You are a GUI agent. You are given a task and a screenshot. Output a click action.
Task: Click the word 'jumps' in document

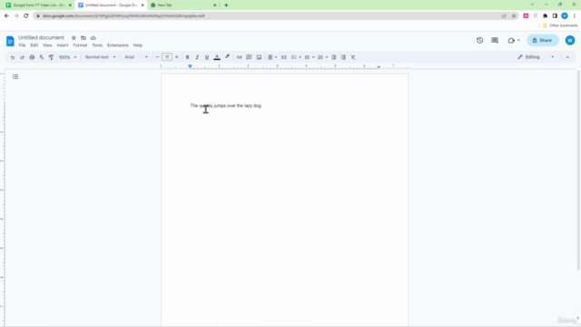pos(220,105)
